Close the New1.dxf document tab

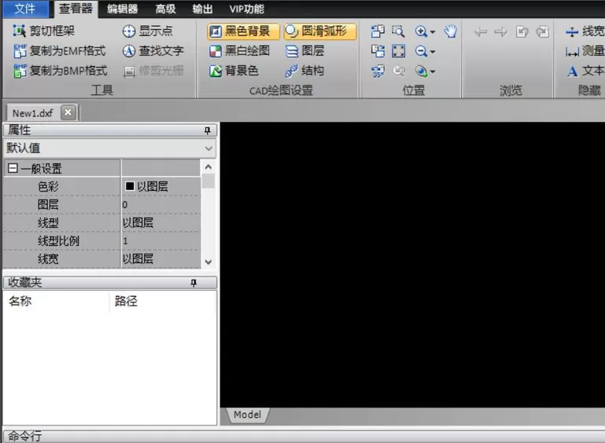click(x=68, y=112)
